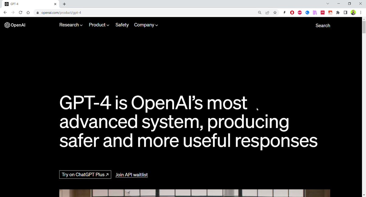
Task: Open the browser home page
Action: 28,13
